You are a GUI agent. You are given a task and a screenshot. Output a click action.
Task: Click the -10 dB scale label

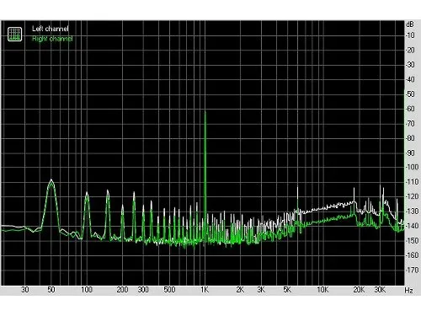pos(410,35)
